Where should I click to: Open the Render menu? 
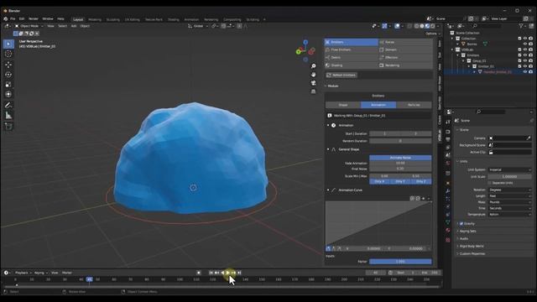pyautogui.click(x=34, y=19)
